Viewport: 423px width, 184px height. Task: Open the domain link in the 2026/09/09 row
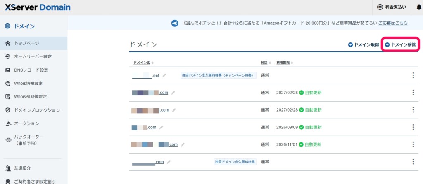click(144, 127)
